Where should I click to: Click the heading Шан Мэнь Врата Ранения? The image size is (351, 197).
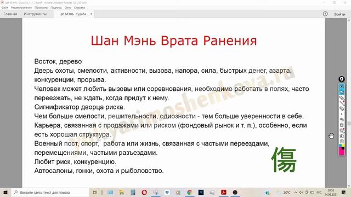pos(174,41)
